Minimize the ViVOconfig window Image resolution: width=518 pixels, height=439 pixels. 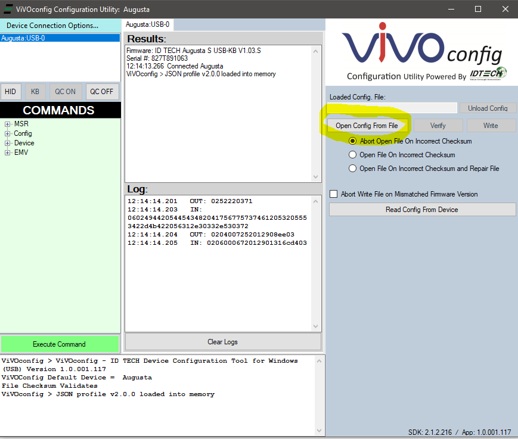451,10
